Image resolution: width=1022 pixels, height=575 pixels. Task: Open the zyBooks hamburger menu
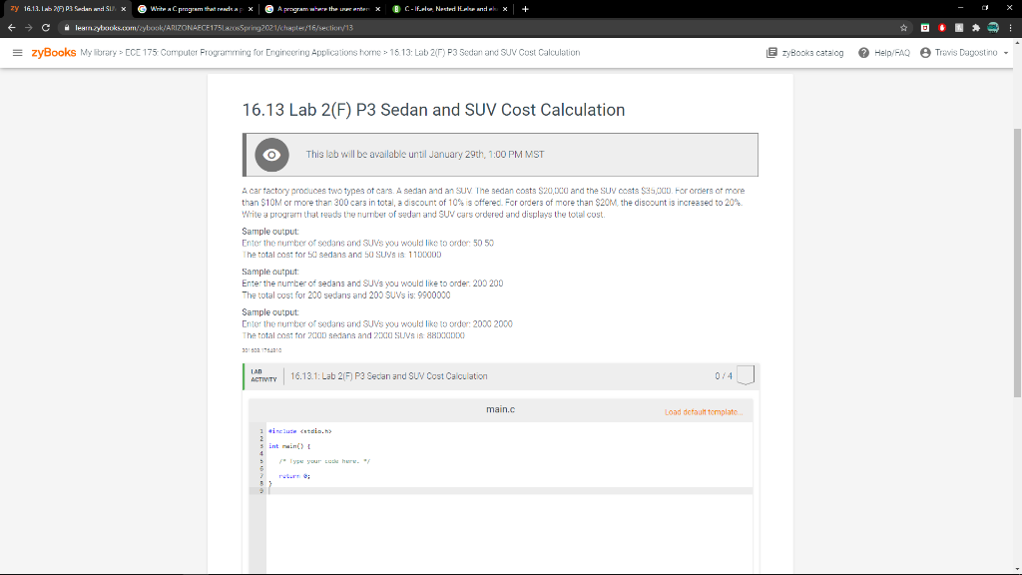18,53
